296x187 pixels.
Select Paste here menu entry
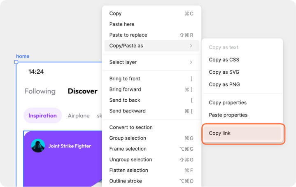[122, 24]
